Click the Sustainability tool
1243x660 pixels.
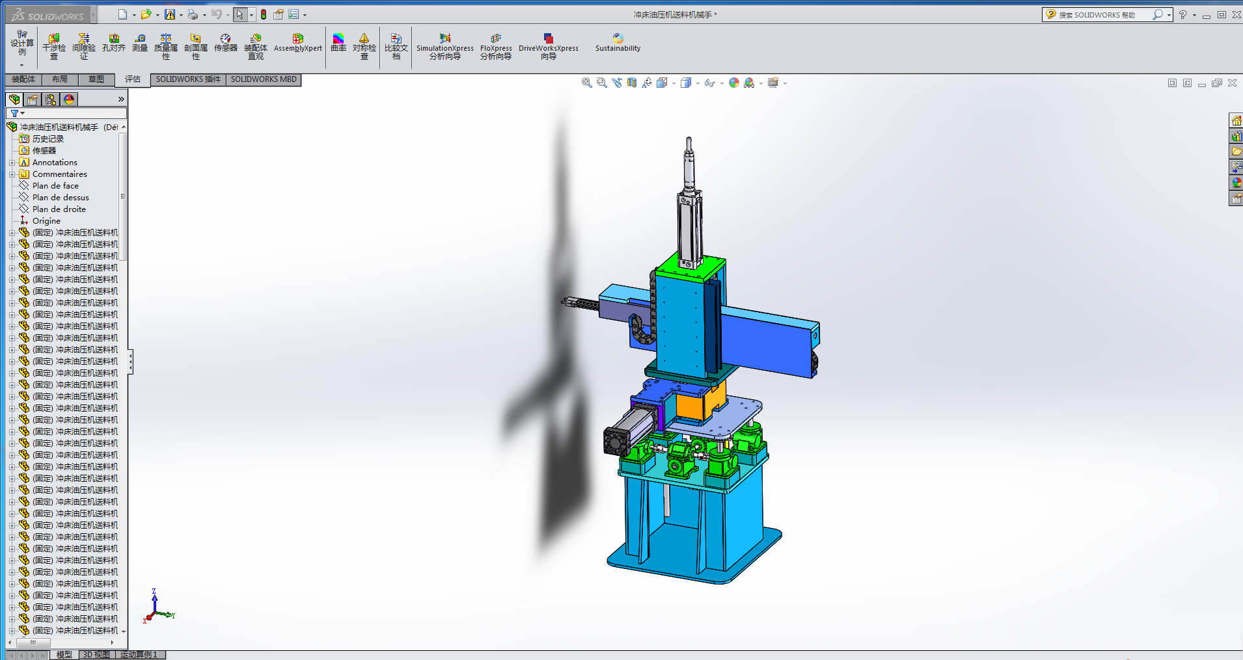click(x=618, y=43)
